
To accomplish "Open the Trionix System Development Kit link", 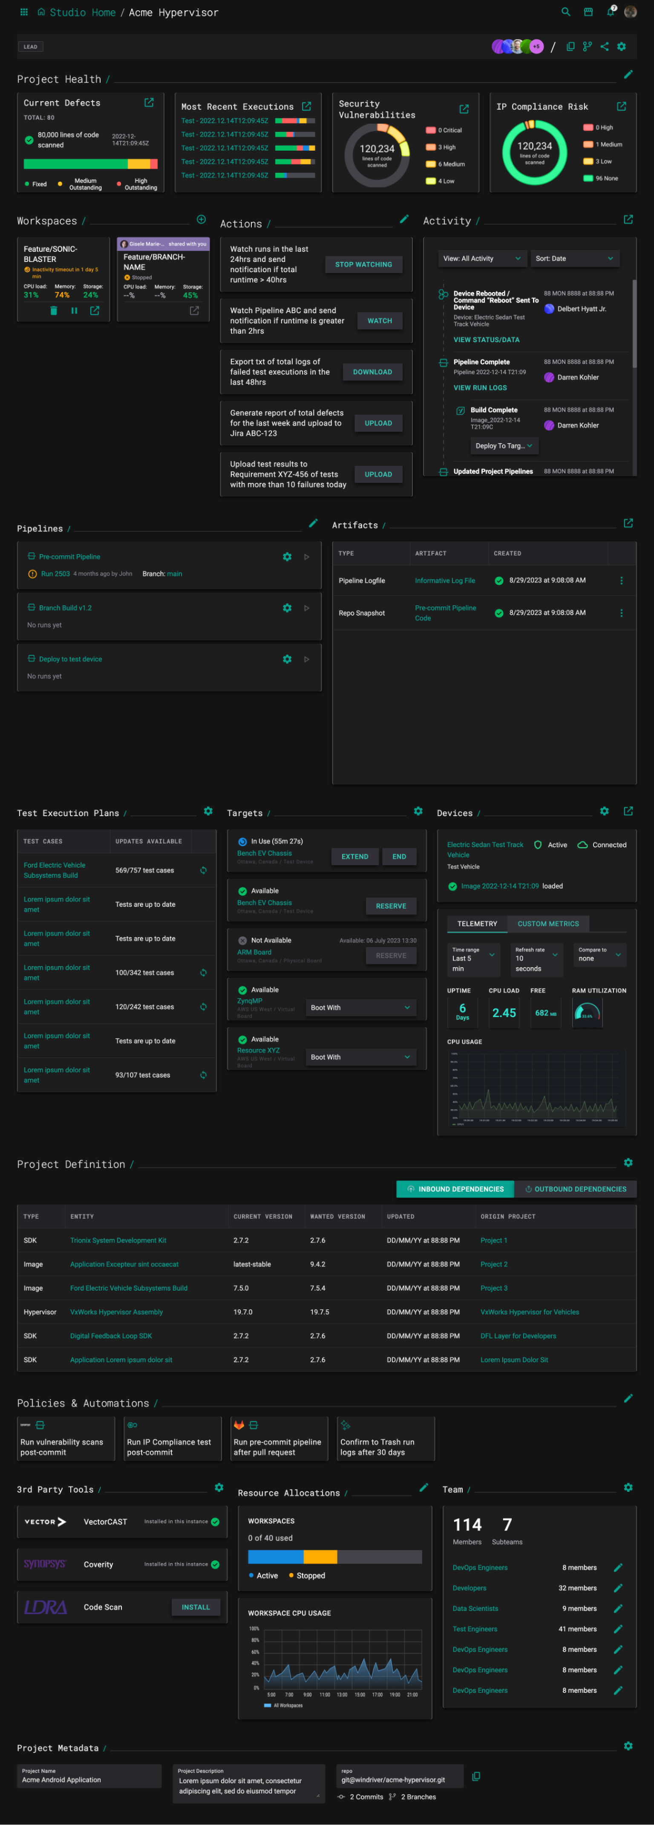I will click(x=118, y=1240).
